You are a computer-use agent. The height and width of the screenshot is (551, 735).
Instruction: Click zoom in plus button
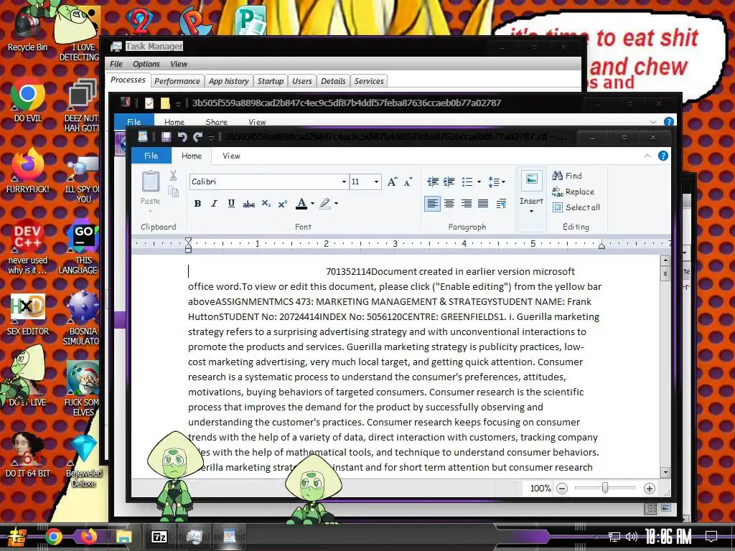pyautogui.click(x=649, y=489)
